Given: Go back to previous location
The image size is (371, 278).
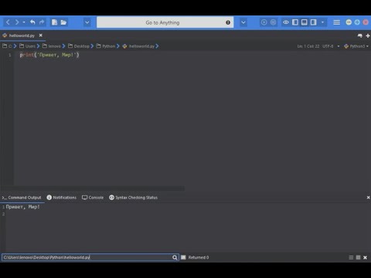Looking at the screenshot, I should [x=8, y=22].
